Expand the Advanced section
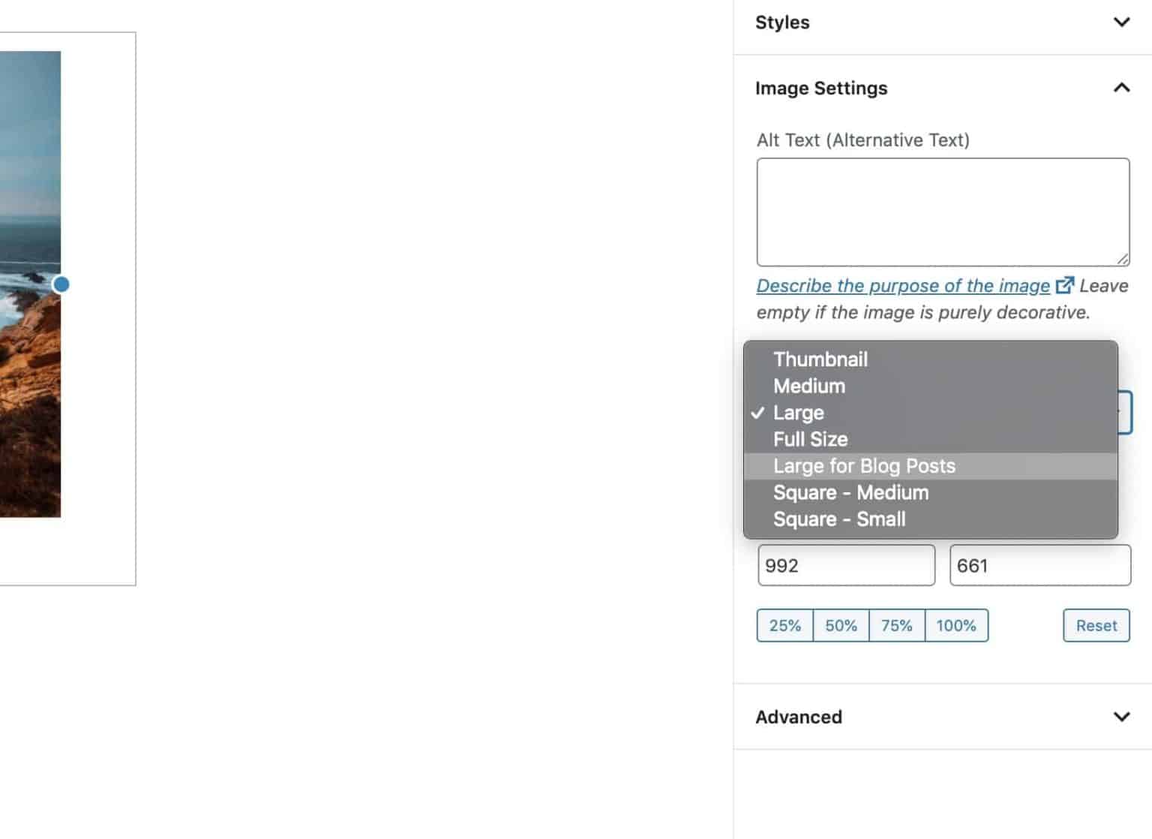The height and width of the screenshot is (839, 1152). [1120, 717]
